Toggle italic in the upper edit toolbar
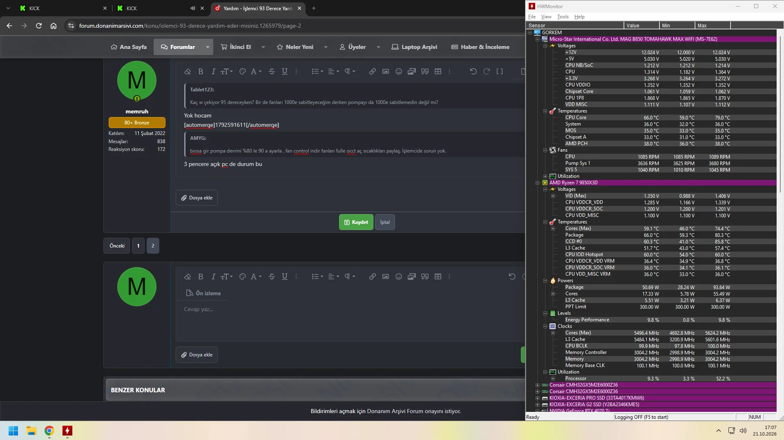This screenshot has width=784, height=440. pos(213,71)
